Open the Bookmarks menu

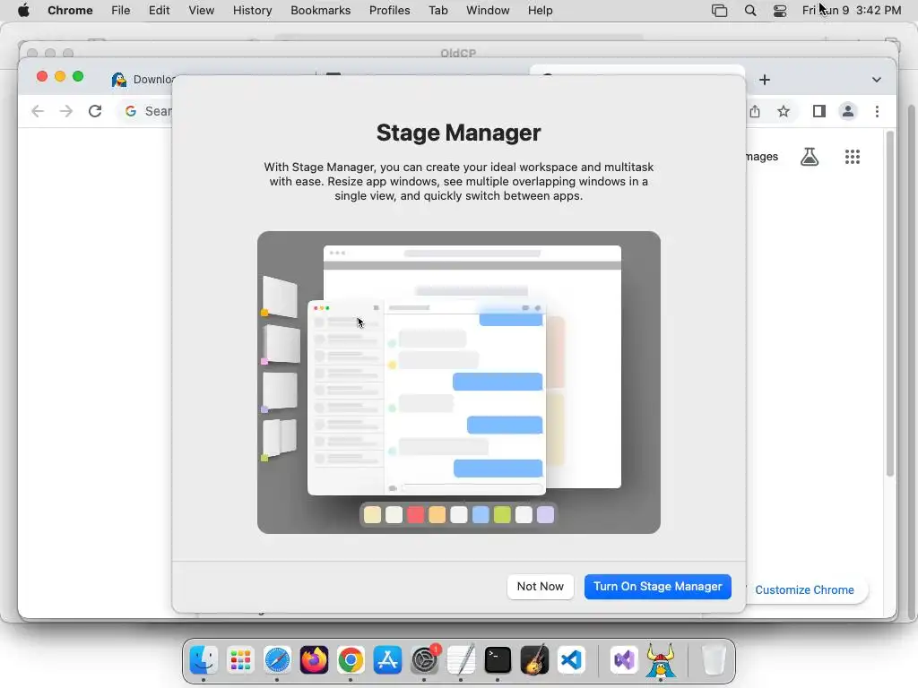pyautogui.click(x=320, y=11)
